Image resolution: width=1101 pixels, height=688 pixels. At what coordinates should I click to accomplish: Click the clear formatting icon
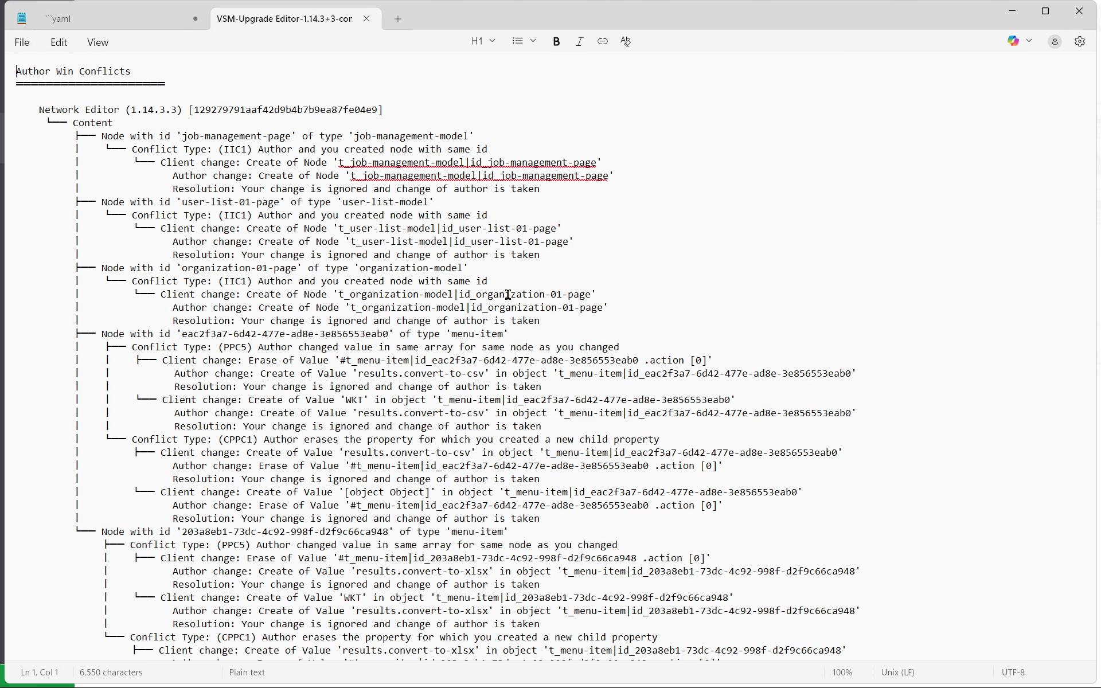626,41
